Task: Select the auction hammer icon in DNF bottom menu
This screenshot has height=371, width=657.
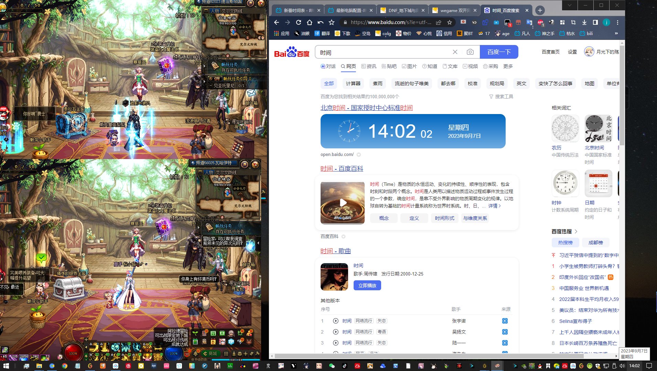Action: tap(257, 354)
